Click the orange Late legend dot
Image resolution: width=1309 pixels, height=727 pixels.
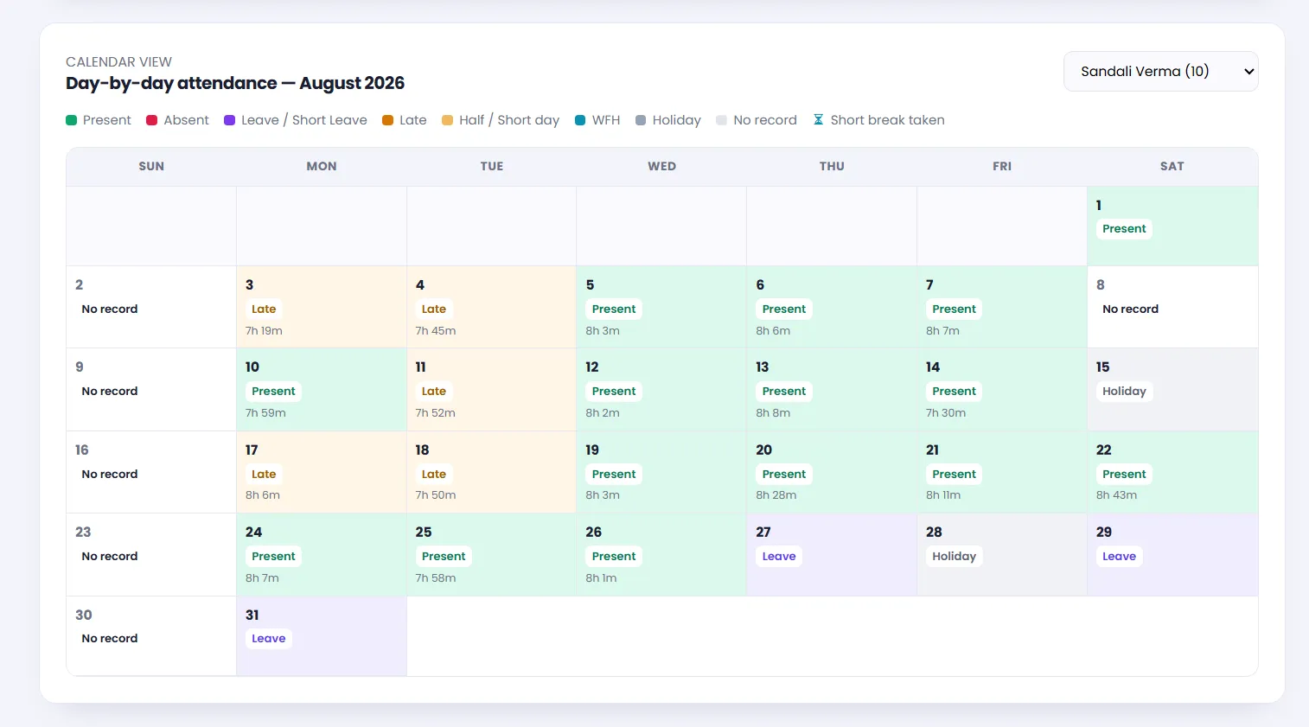[x=388, y=120]
